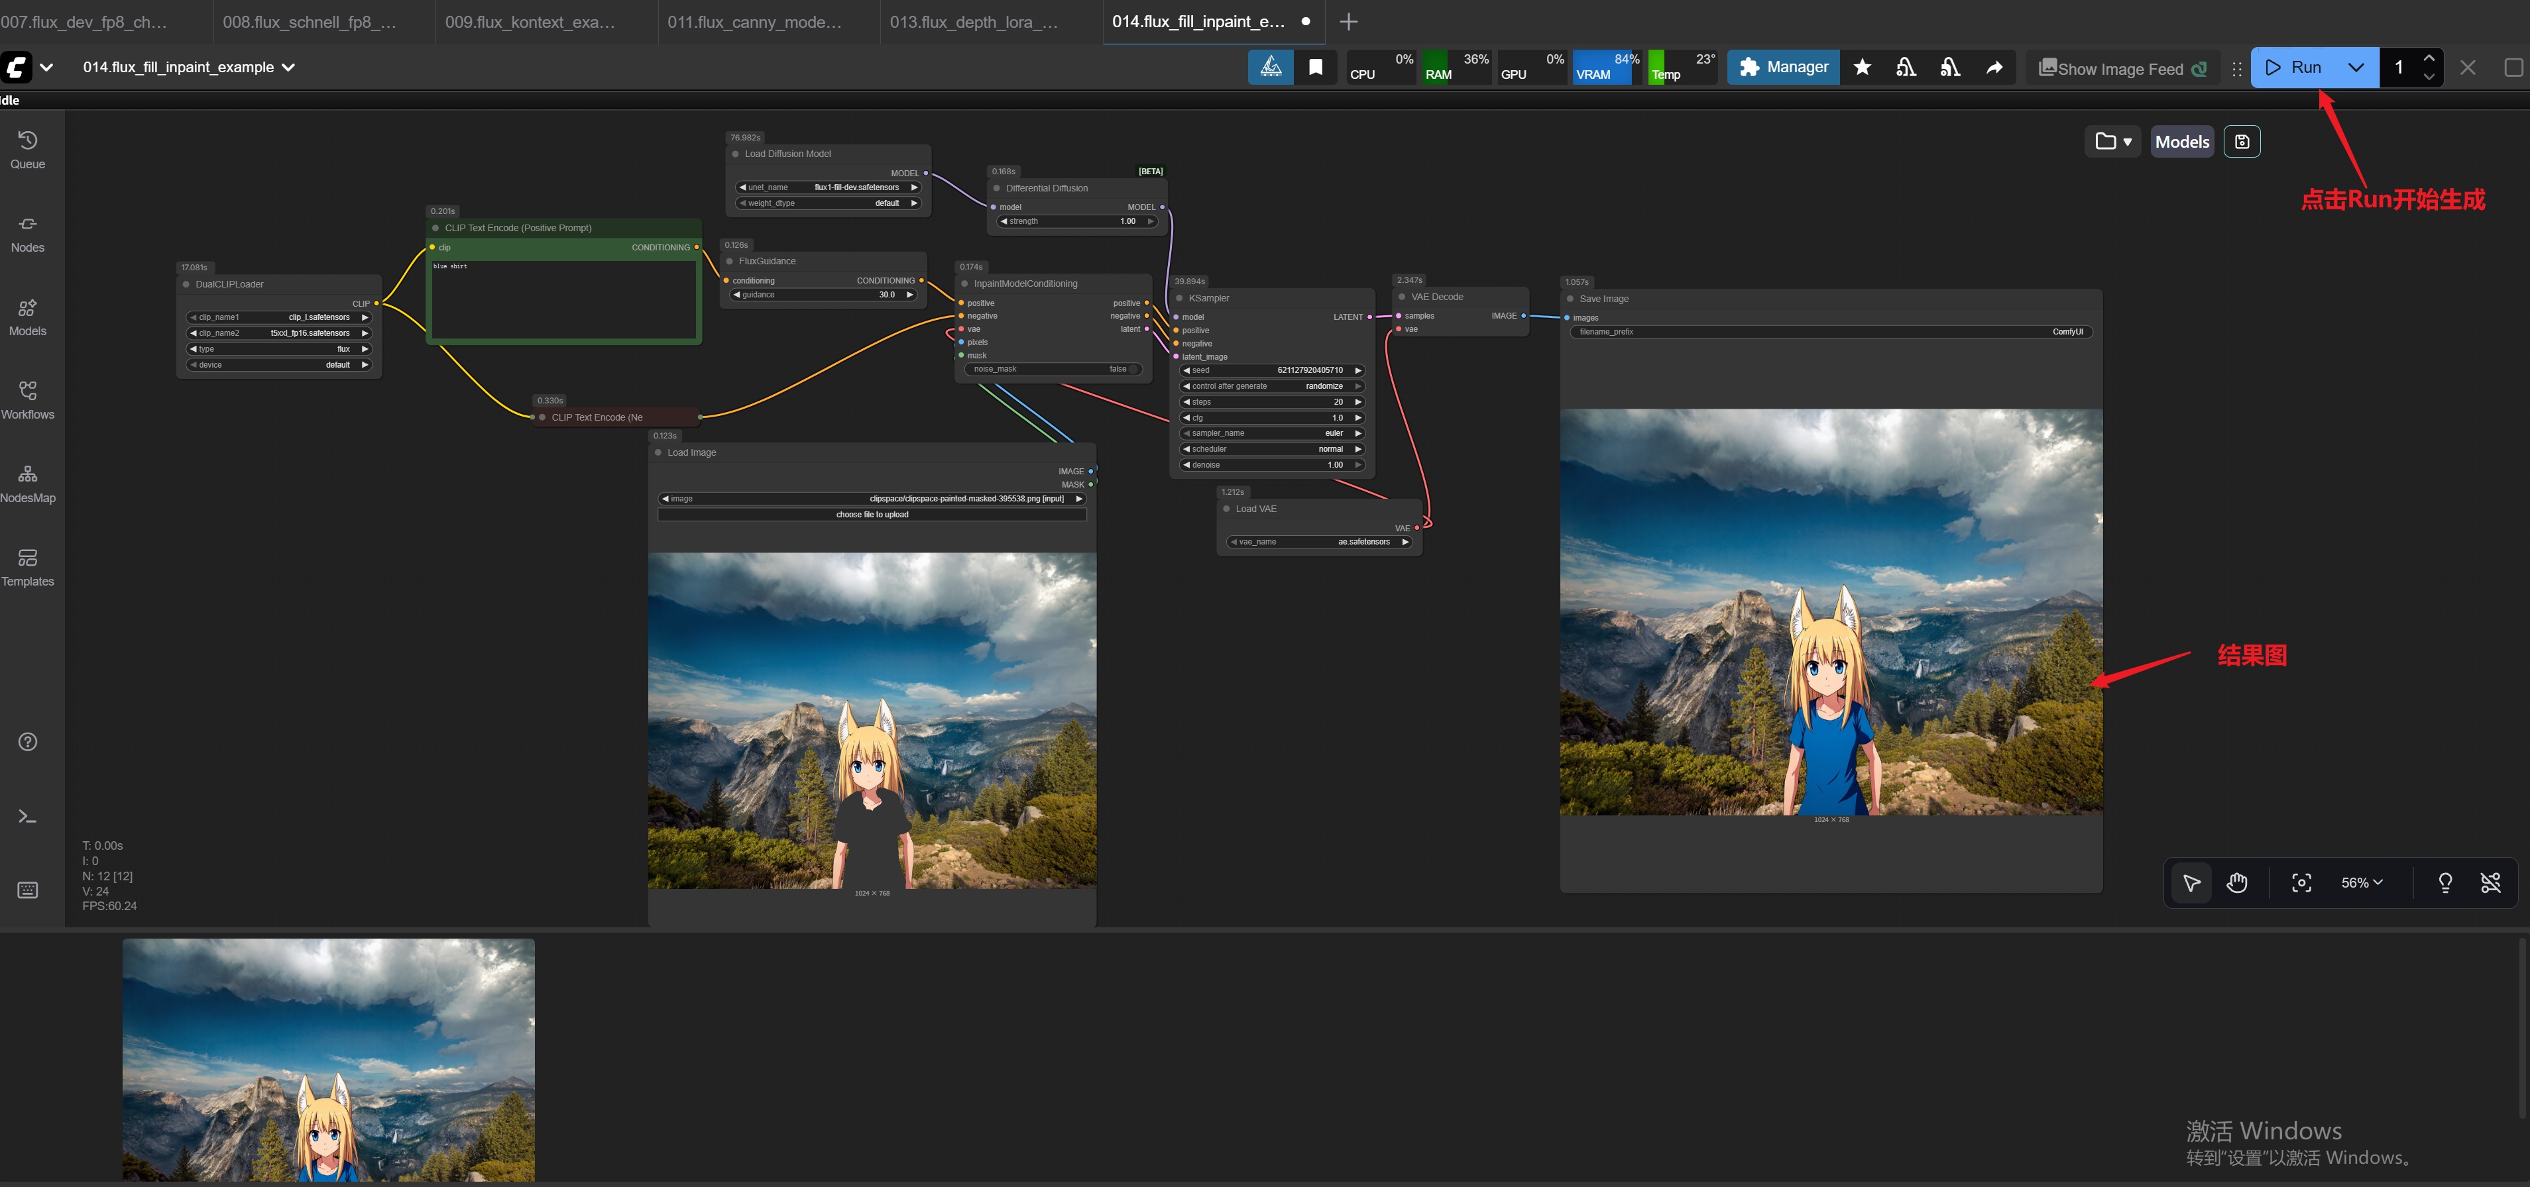Open the 56% zoom level dropdown

2361,883
